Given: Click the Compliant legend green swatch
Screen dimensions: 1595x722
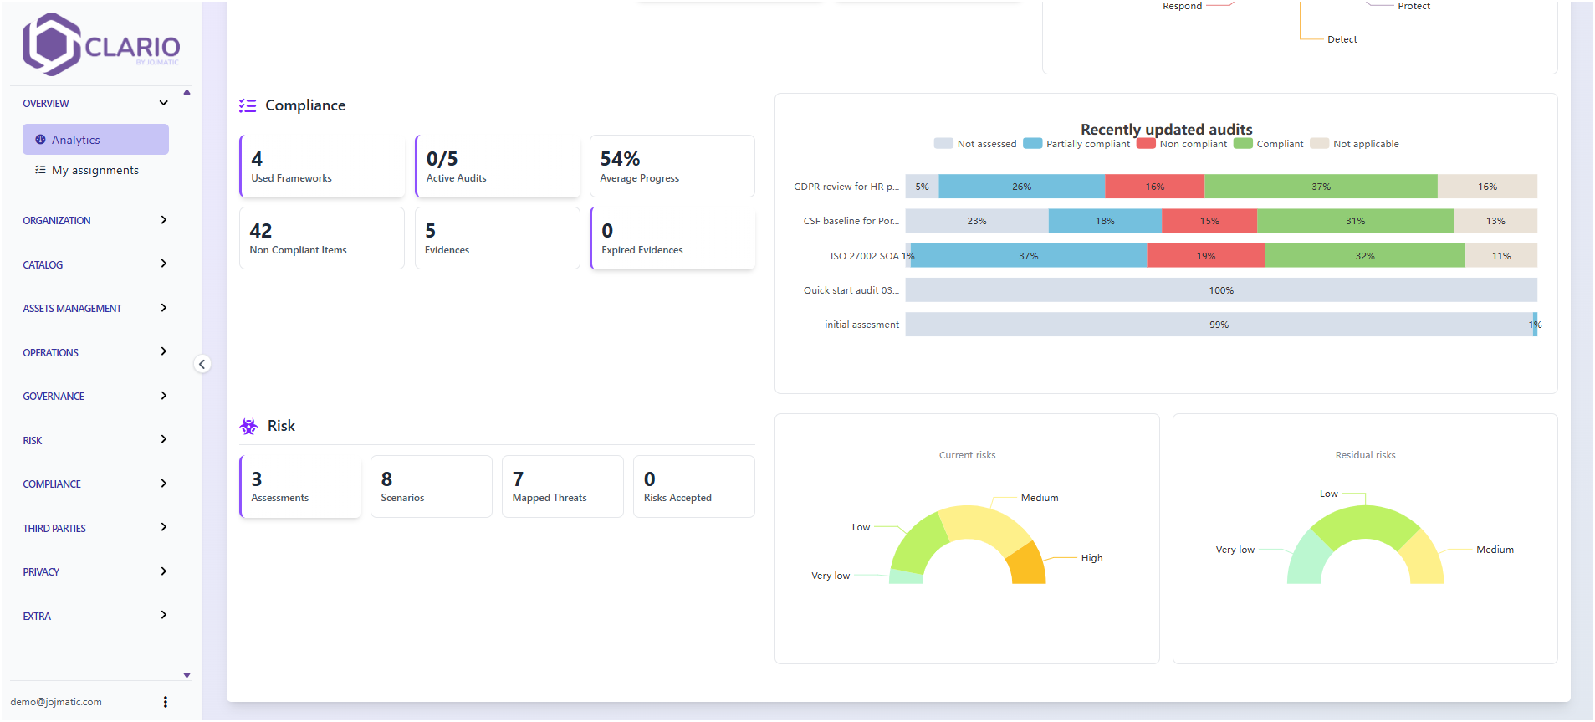Looking at the screenshot, I should [x=1243, y=144].
